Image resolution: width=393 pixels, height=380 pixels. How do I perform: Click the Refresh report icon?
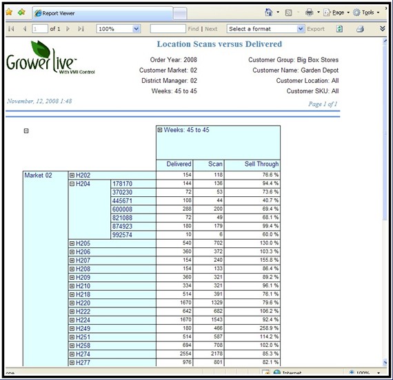pyautogui.click(x=339, y=29)
